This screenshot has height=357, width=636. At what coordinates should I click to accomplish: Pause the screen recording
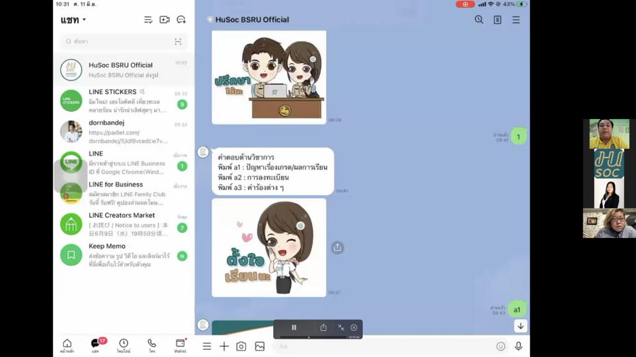tap(294, 327)
